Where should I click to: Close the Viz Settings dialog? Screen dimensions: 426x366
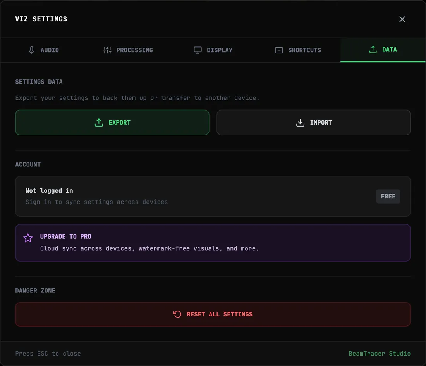coord(402,19)
